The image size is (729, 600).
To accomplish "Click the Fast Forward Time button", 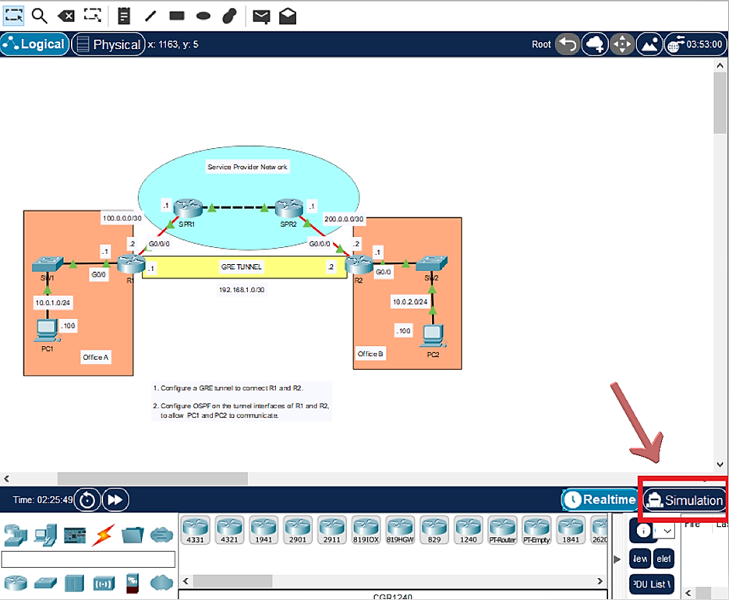I will pyautogui.click(x=115, y=499).
